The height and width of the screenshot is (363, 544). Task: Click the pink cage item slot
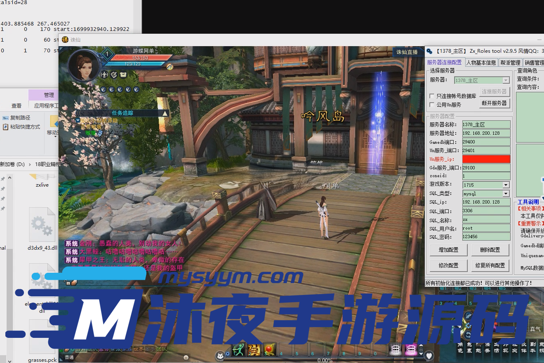[411, 350]
